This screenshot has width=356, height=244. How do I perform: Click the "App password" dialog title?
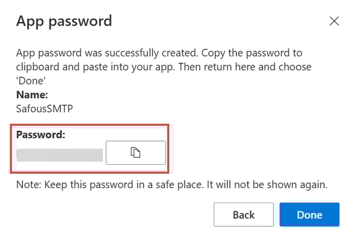[64, 21]
